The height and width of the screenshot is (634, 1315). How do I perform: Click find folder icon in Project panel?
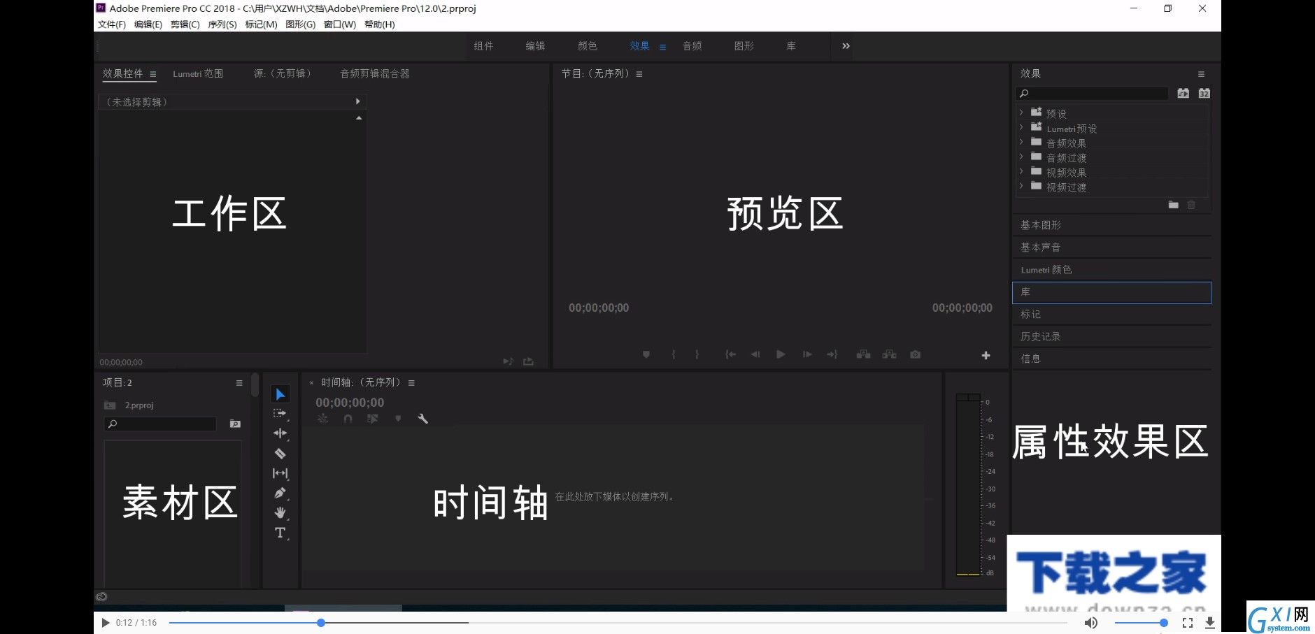(235, 424)
